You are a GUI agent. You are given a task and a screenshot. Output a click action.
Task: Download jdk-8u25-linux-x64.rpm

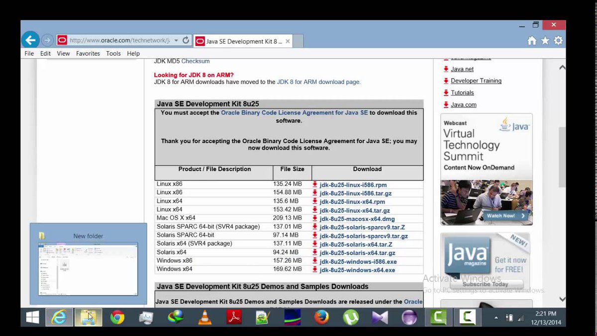[352, 202]
